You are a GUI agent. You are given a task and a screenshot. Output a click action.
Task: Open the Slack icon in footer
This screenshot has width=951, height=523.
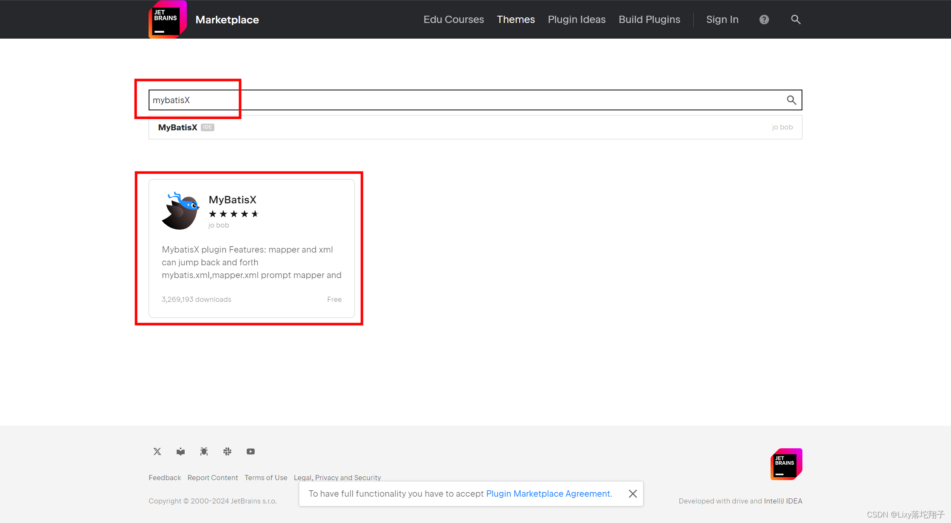227,451
